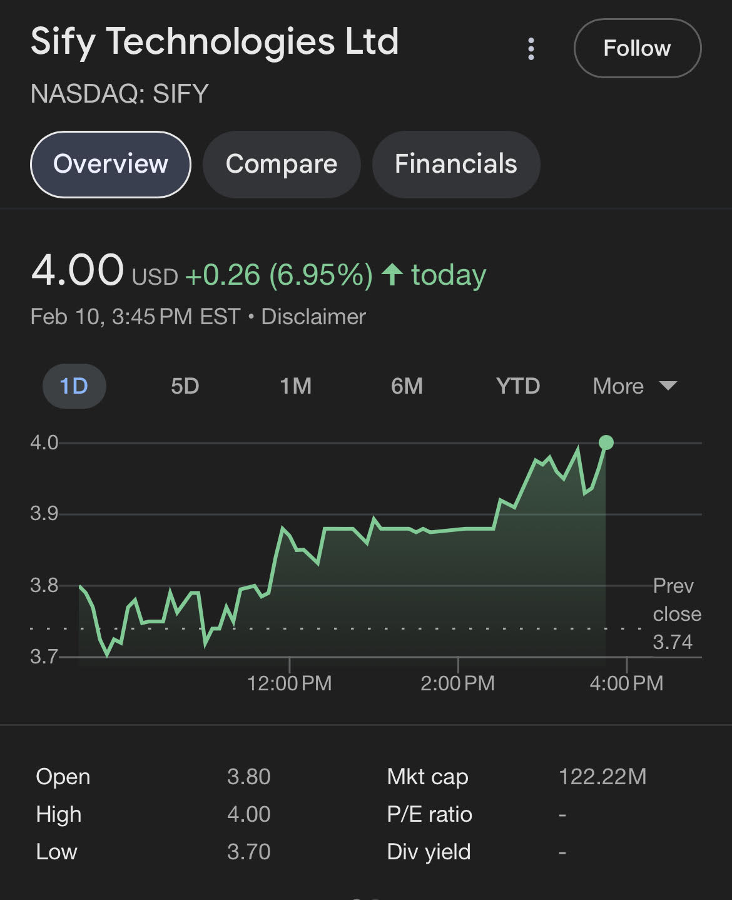
Task: Select the 1D chart range
Action: tap(74, 386)
